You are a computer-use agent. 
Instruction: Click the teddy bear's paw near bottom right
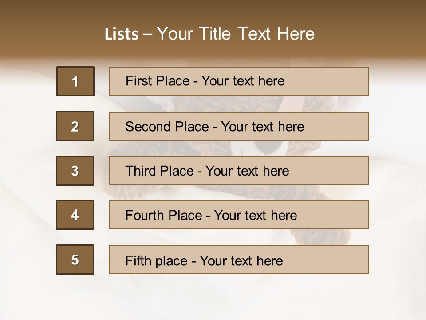320,237
